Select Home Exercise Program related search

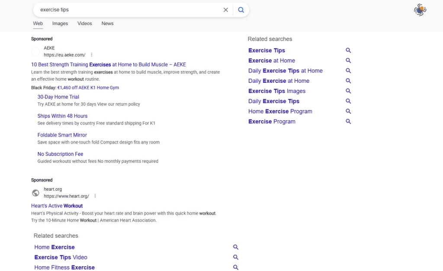click(x=280, y=111)
